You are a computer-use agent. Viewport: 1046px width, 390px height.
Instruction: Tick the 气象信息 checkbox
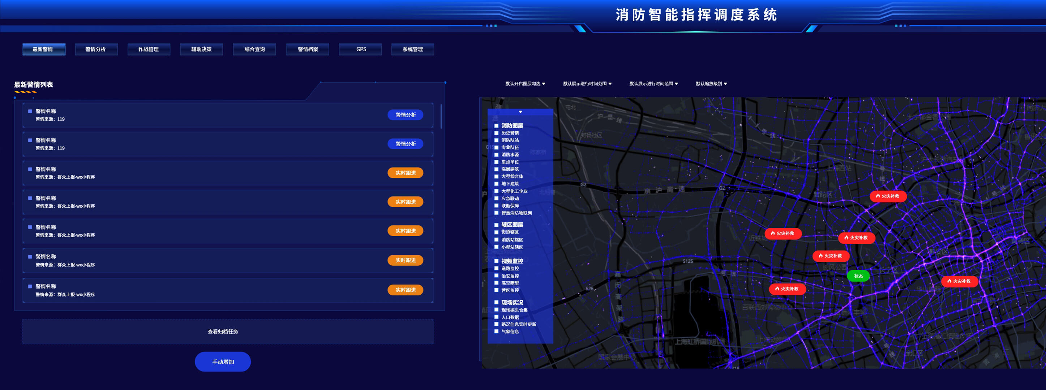[x=496, y=331]
